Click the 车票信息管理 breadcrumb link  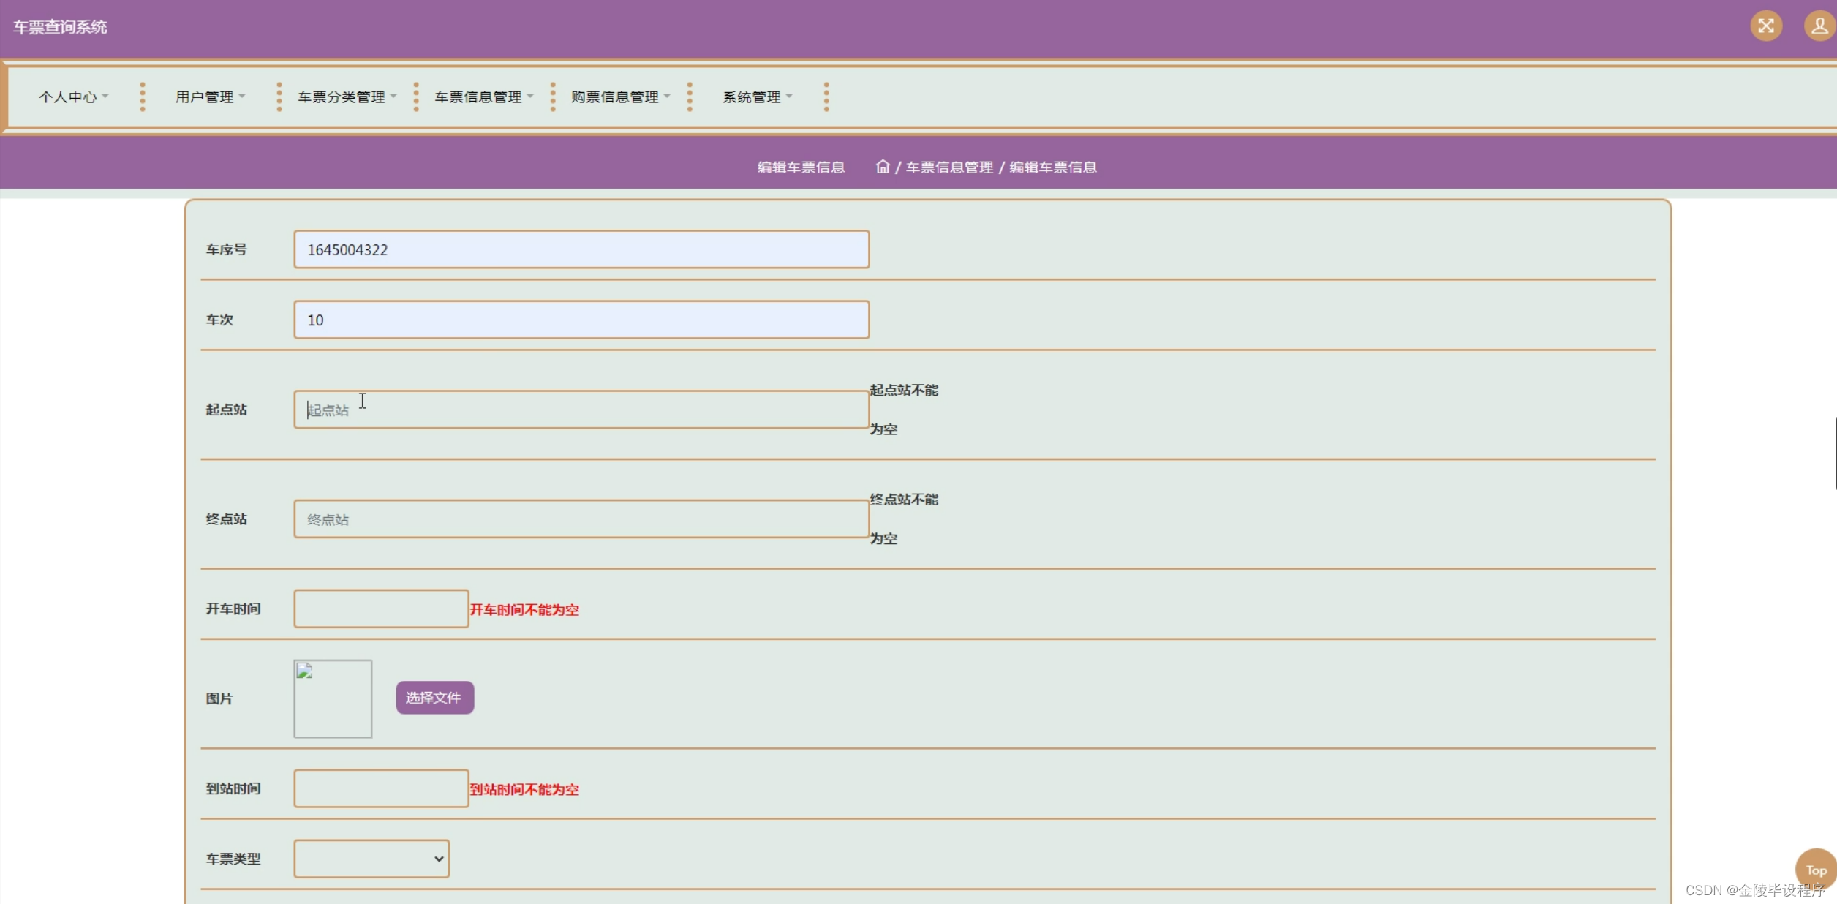[950, 167]
